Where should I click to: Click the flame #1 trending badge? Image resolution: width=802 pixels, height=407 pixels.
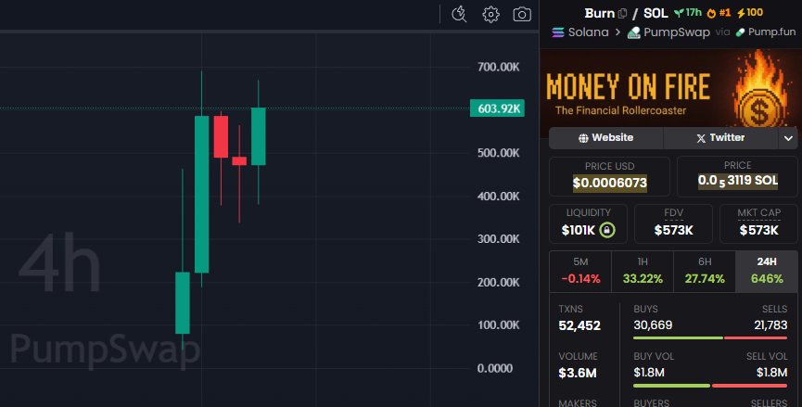coord(719,13)
